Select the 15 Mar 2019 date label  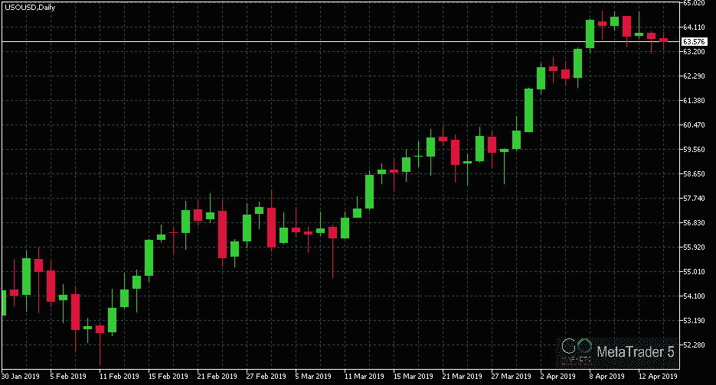tap(414, 377)
